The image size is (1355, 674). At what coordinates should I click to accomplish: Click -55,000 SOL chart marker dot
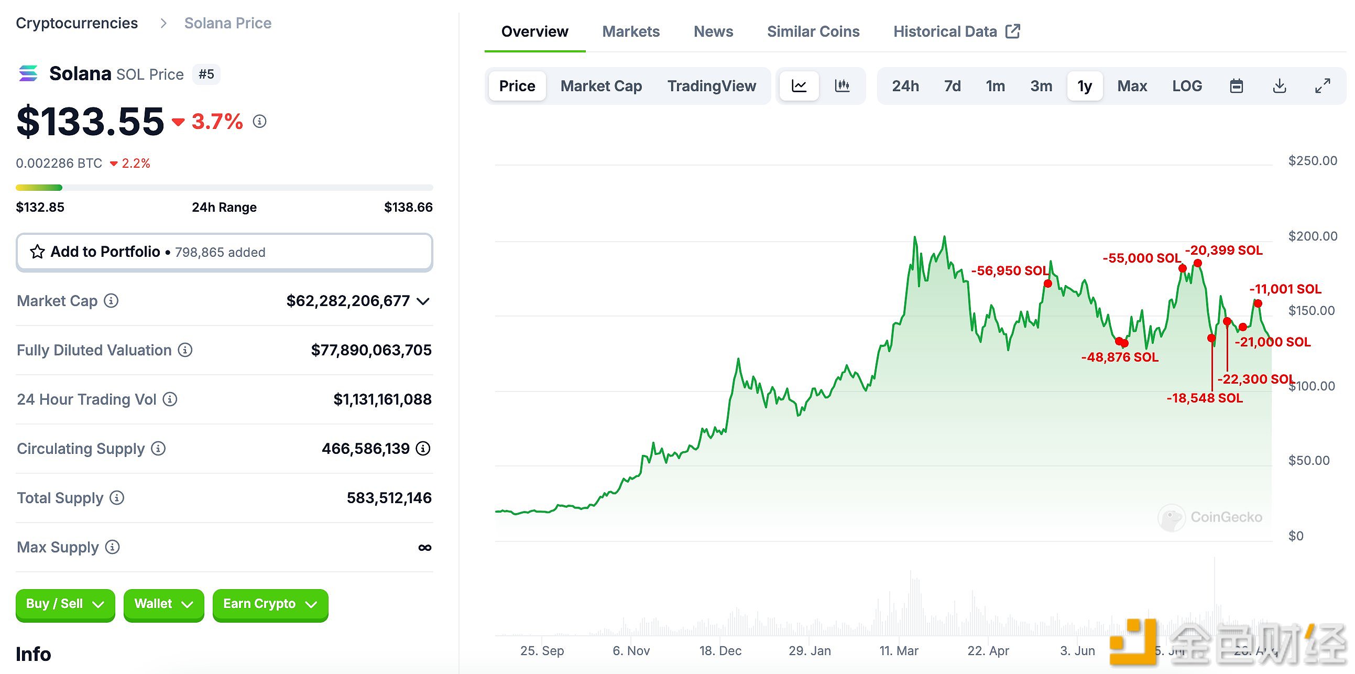point(1183,268)
